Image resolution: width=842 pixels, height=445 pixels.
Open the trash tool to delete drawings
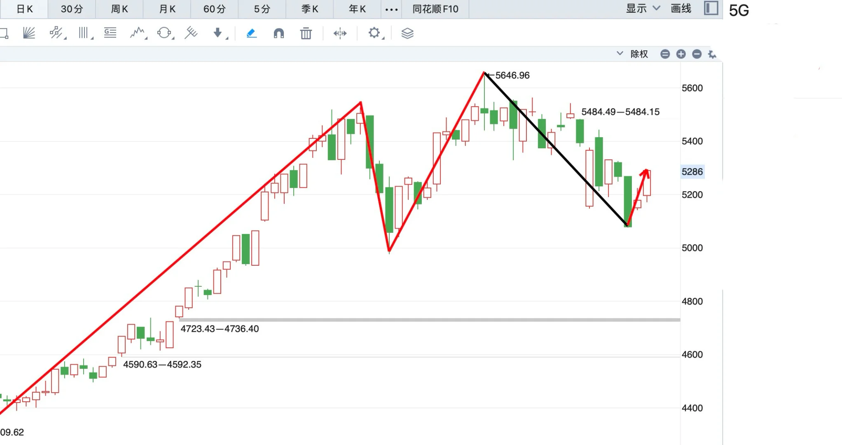tap(306, 33)
